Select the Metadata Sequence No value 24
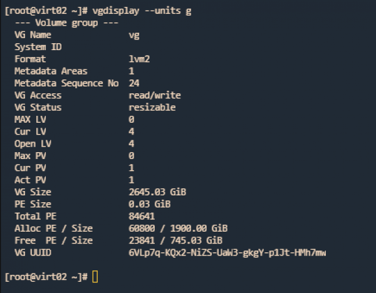The width and height of the screenshot is (376, 293). coord(134,83)
